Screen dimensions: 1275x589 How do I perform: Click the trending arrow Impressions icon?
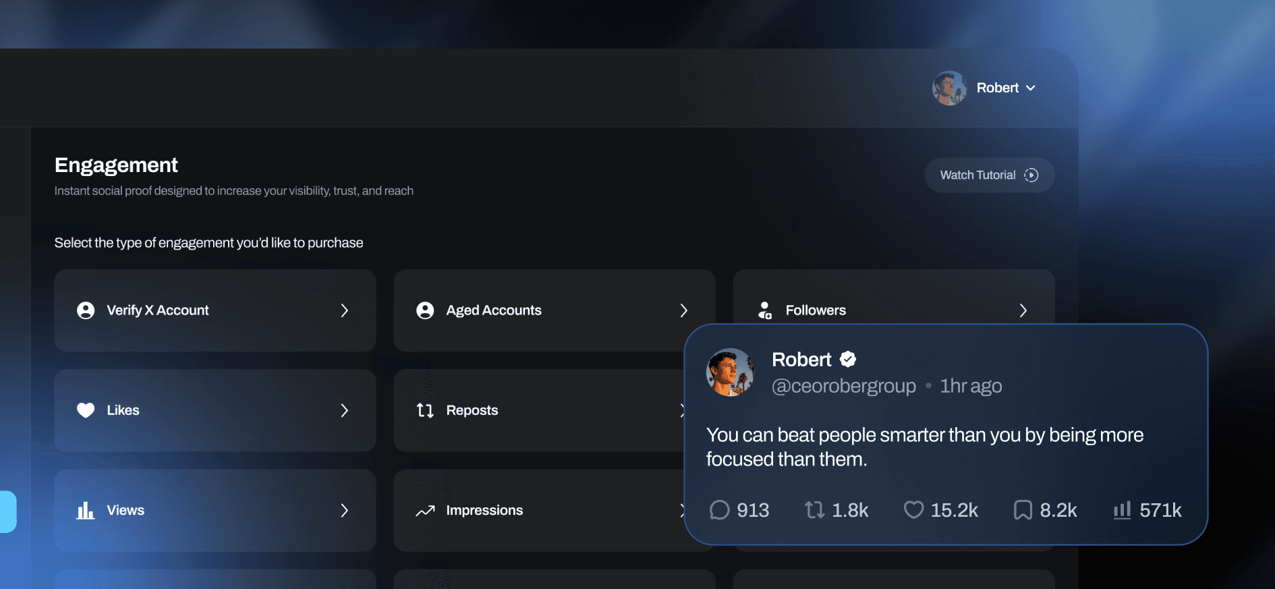pyautogui.click(x=425, y=511)
